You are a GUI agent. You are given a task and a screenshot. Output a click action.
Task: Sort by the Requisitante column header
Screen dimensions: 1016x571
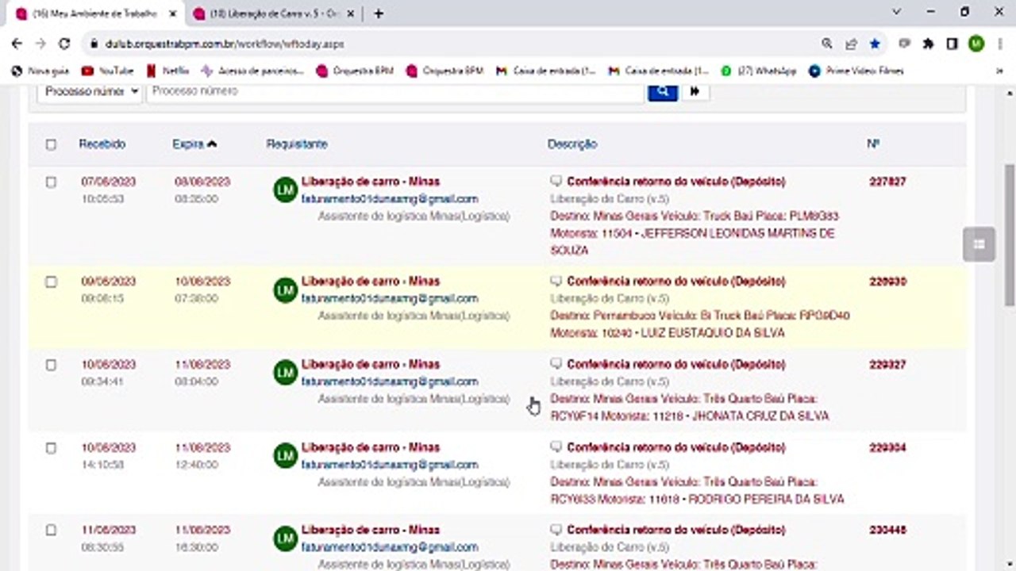[297, 144]
